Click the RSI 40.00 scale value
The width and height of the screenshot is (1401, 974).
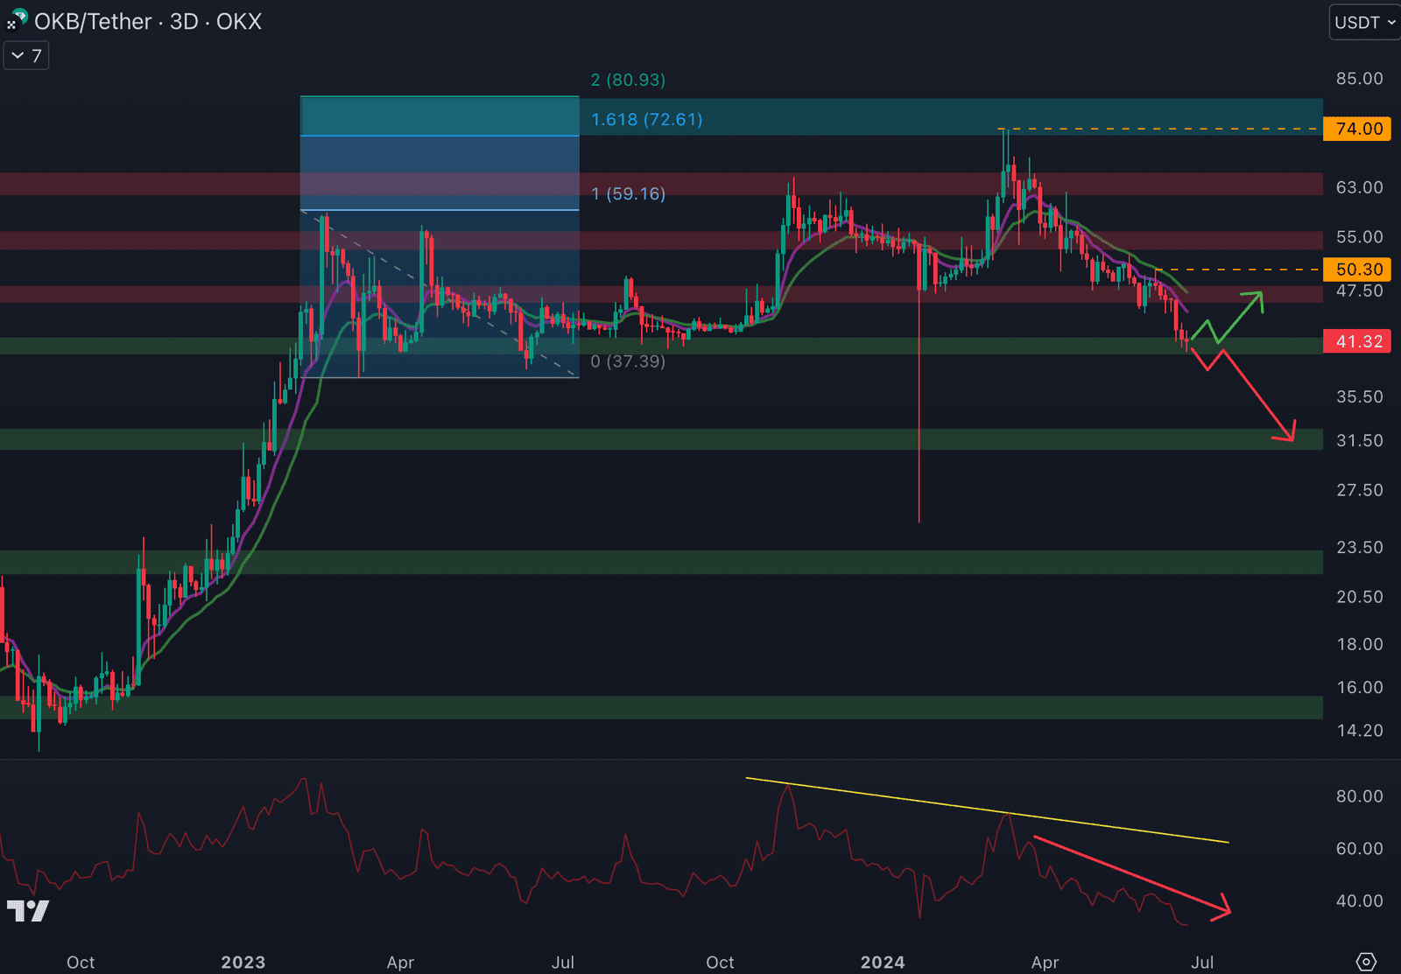[1359, 900]
